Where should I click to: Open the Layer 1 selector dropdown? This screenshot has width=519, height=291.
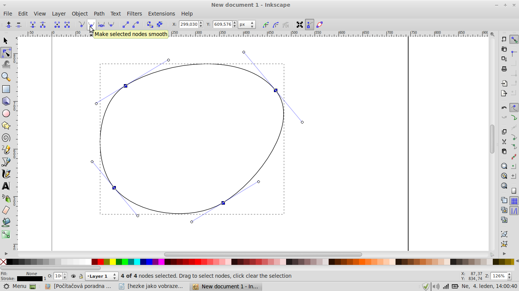101,276
